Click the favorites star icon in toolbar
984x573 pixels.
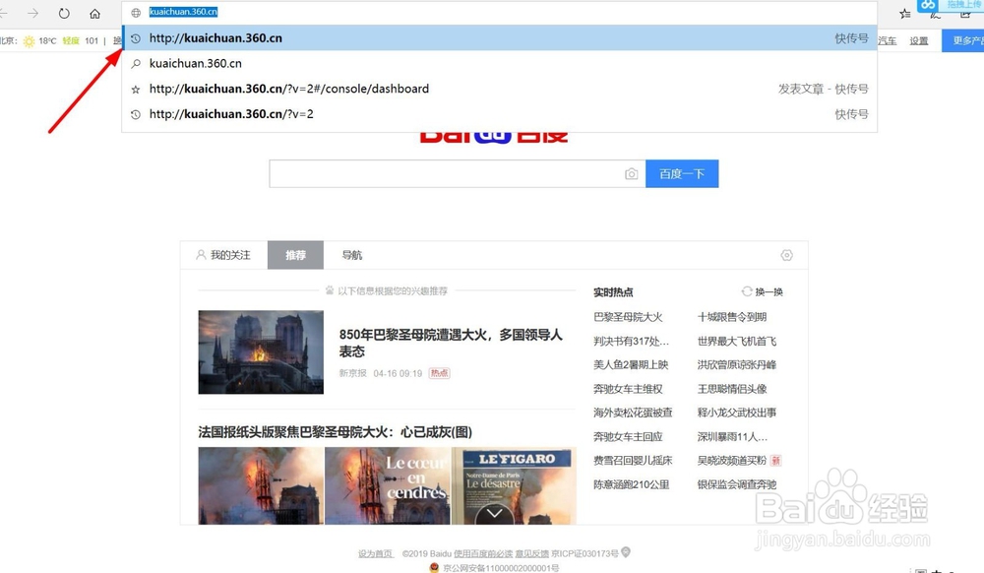[904, 13]
